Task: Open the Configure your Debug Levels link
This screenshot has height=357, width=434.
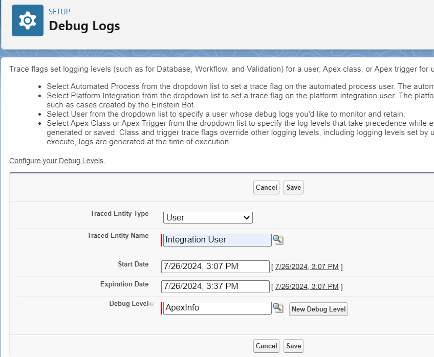Action: pos(57,161)
